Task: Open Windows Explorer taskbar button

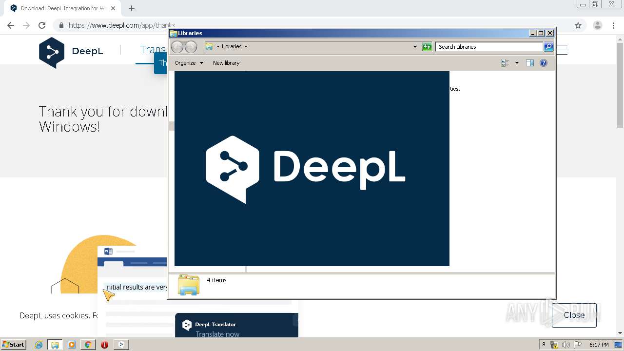Action: 55,345
